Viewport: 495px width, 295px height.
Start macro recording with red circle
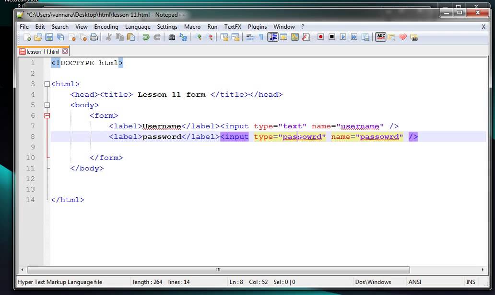tap(321, 37)
